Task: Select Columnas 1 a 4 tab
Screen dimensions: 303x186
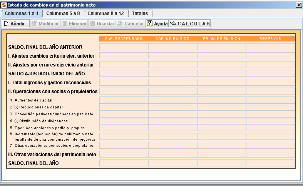Action: coord(21,13)
